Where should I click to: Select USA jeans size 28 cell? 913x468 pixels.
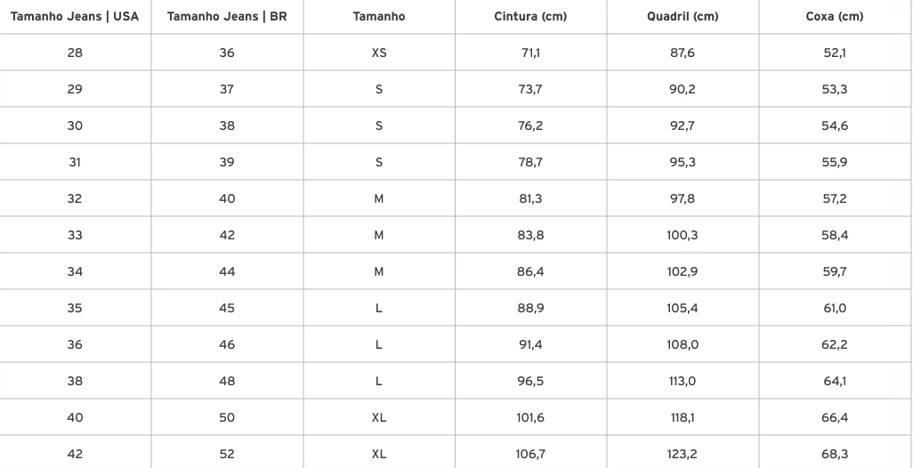click(75, 52)
